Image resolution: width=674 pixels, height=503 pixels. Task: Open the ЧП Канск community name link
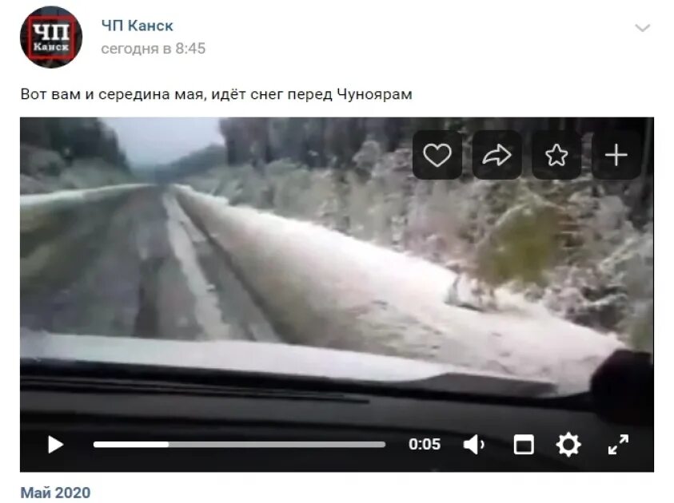(x=138, y=26)
